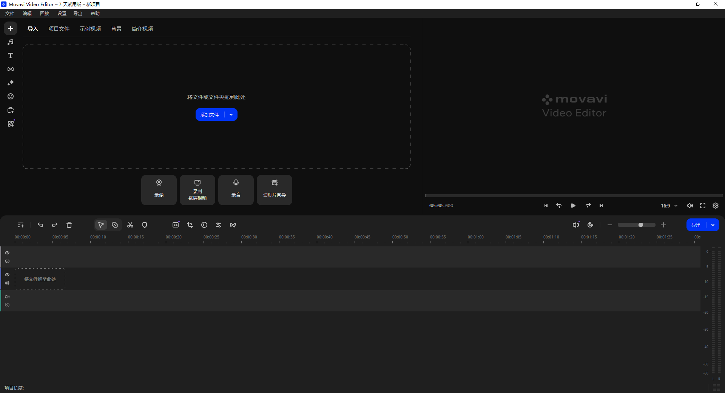The width and height of the screenshot is (725, 393).
Task: Redo the last action
Action: pyautogui.click(x=55, y=225)
